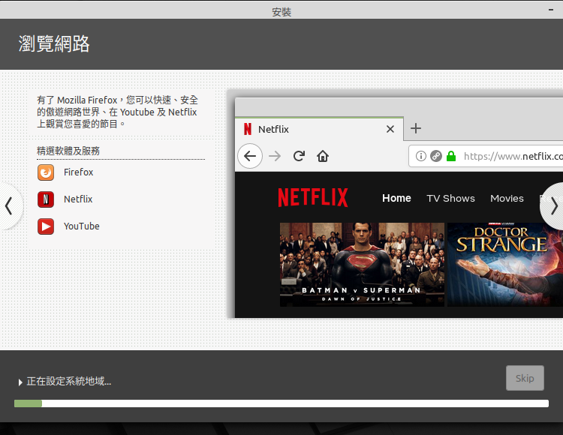Open Home in Netflix navigation
Screen dimensions: 563x435
coord(396,198)
